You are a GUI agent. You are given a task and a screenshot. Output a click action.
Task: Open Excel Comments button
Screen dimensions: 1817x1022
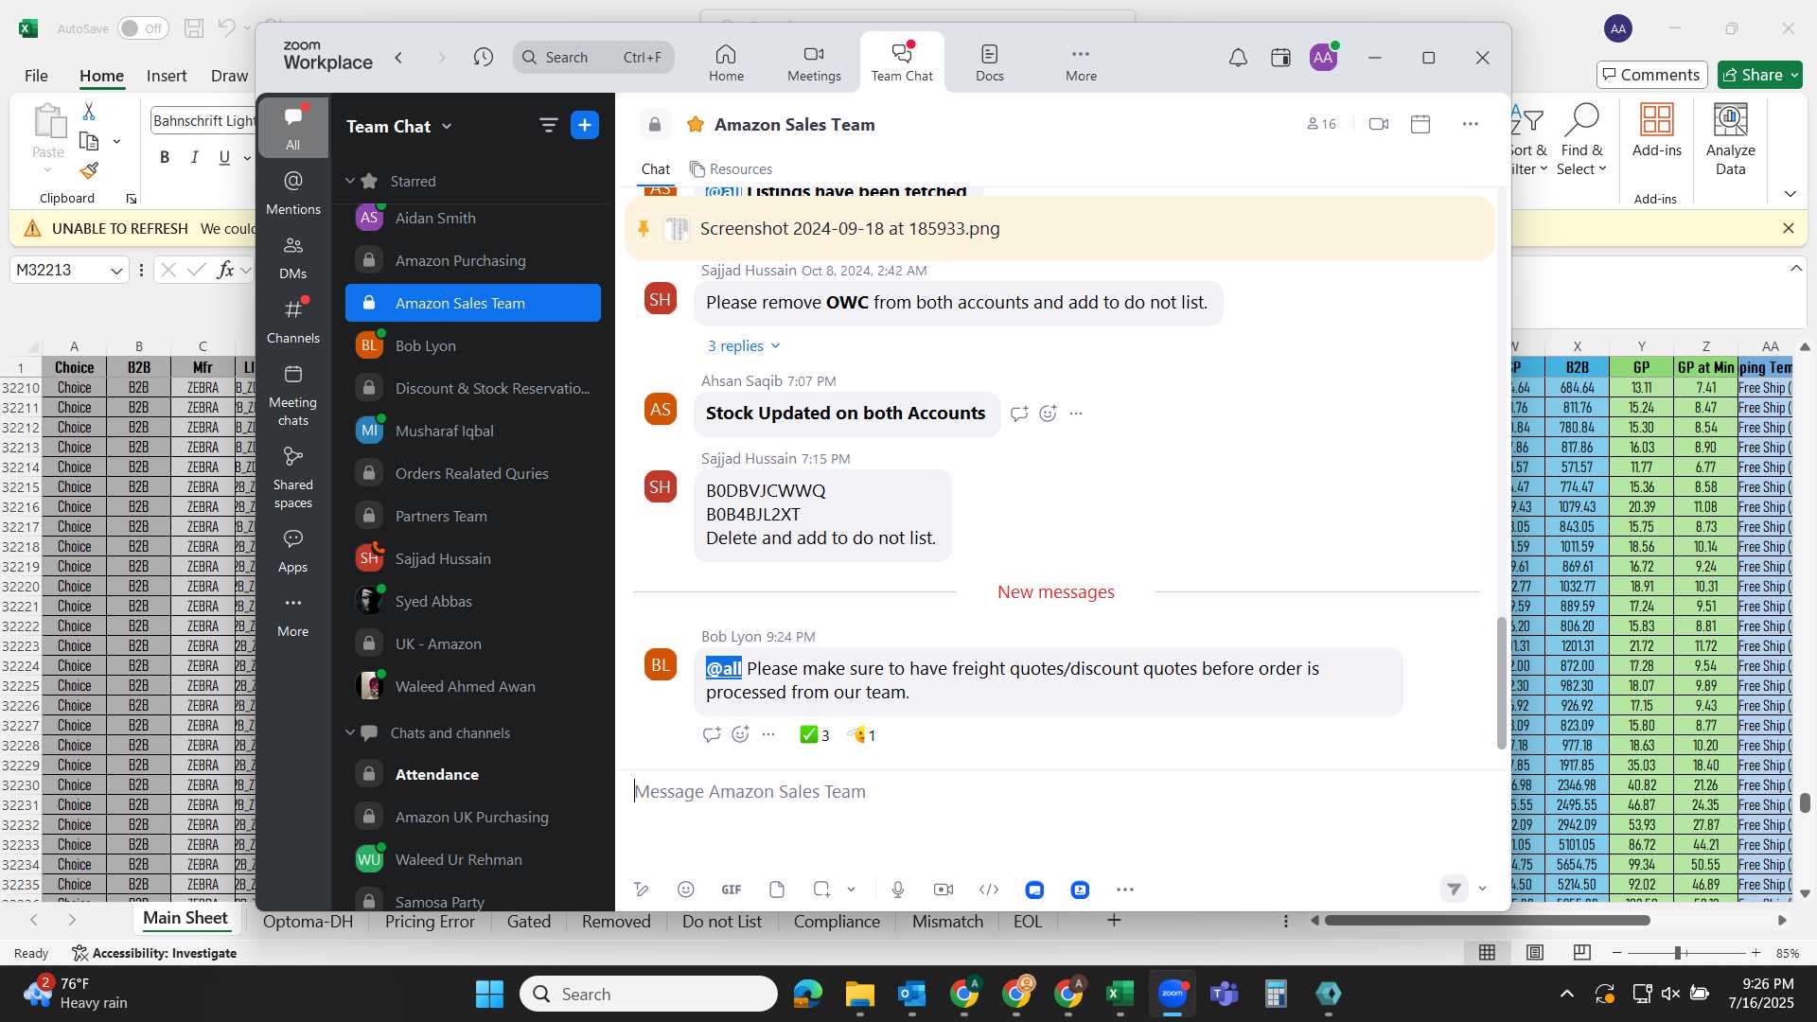pos(1651,75)
